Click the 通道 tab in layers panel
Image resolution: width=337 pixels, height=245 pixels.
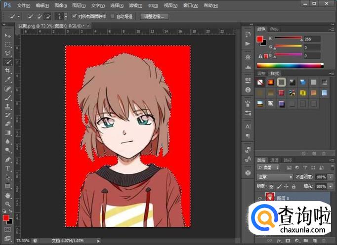tap(273, 160)
